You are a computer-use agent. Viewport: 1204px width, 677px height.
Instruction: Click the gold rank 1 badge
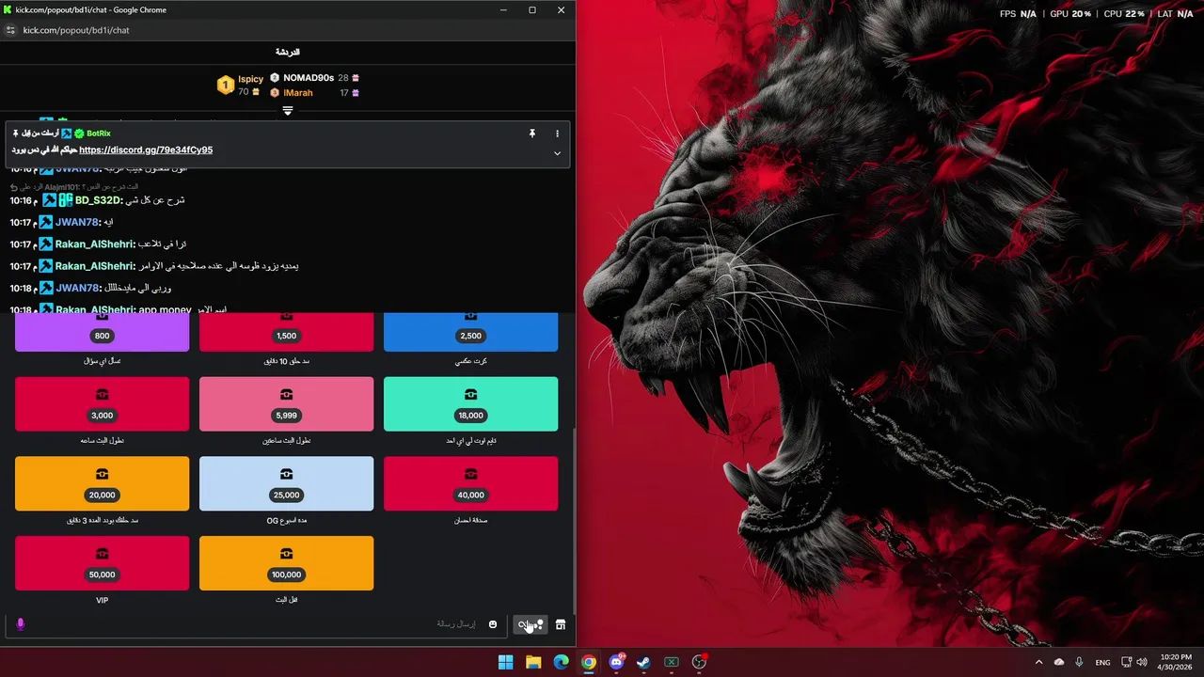(225, 86)
